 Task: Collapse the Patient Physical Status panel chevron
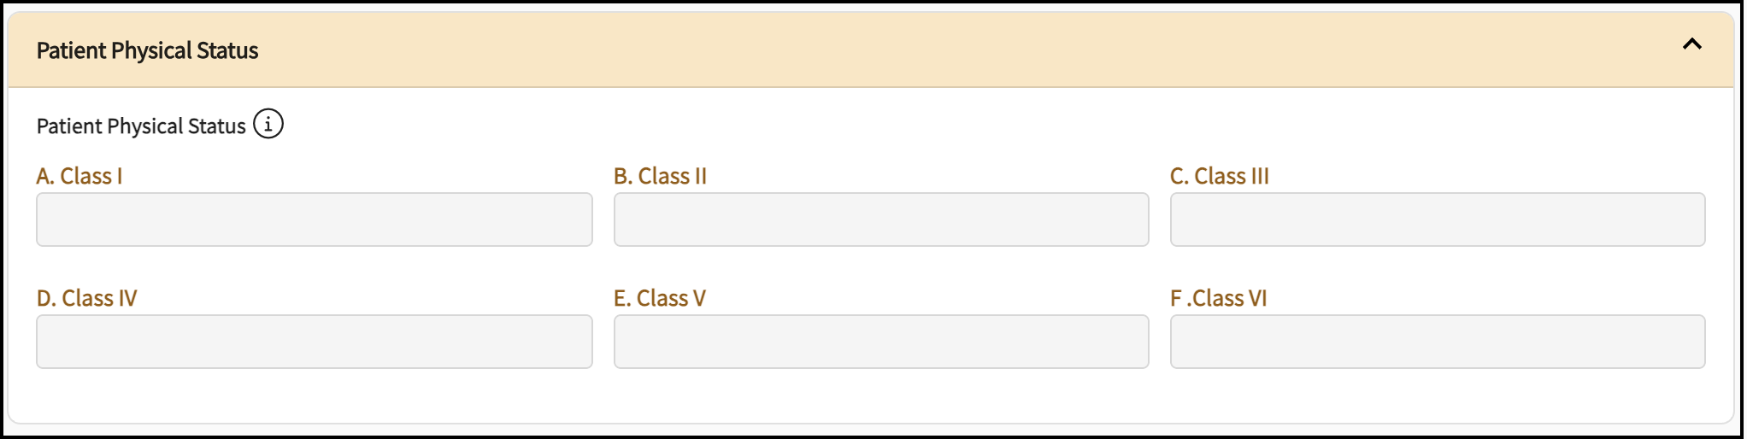tap(1691, 44)
